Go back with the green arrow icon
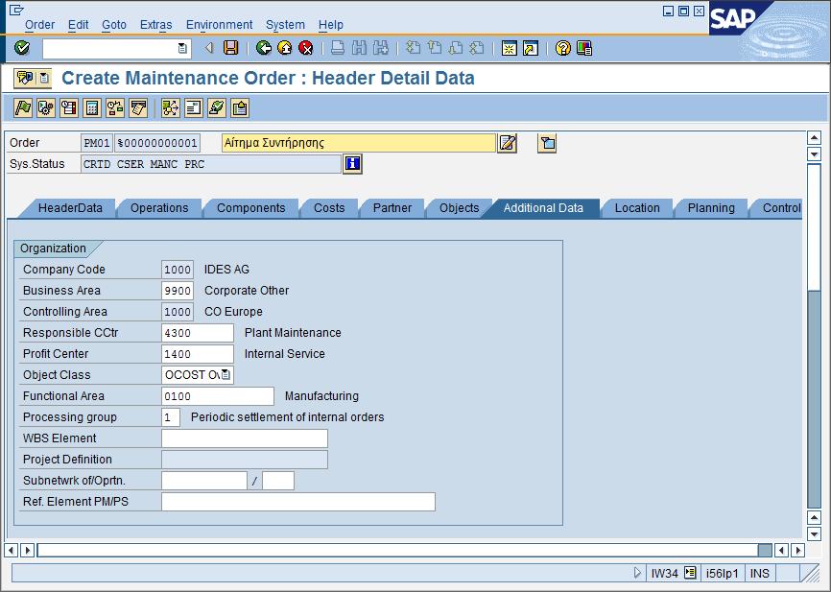831x592 pixels. [263, 48]
